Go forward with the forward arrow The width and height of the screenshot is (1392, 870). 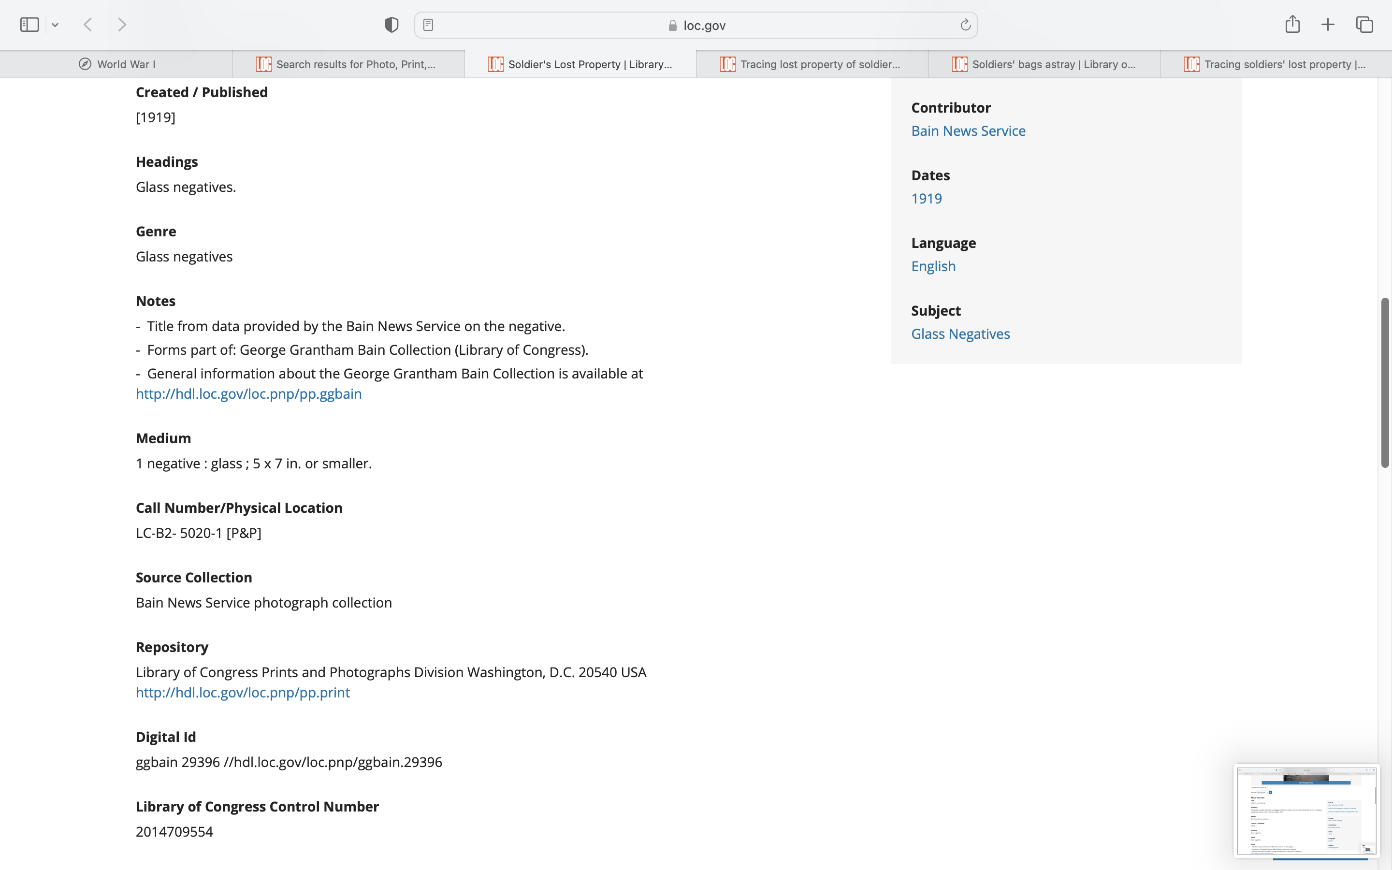click(x=122, y=25)
